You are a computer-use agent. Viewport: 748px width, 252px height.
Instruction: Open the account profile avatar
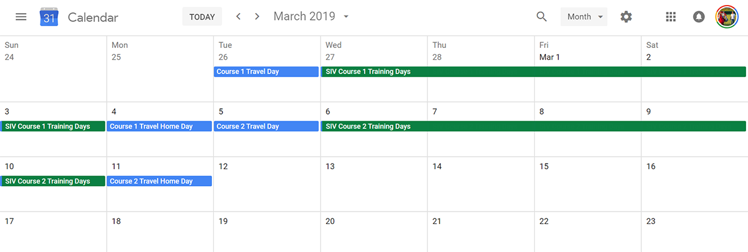pos(727,17)
